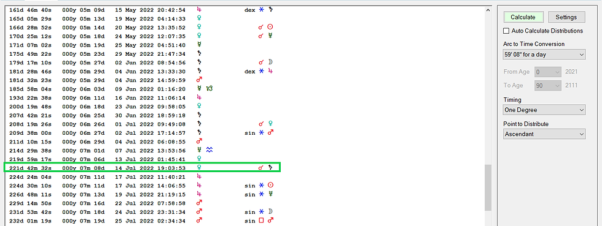602x226 pixels.
Task: Click the scrollbar up arrow
Action: point(488,10)
